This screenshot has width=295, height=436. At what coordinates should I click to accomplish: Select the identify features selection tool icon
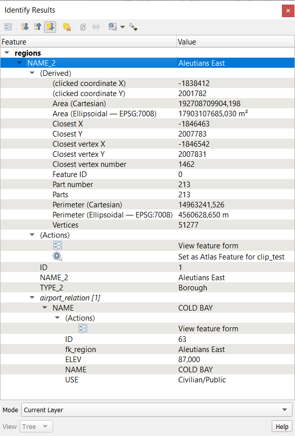tap(113, 27)
